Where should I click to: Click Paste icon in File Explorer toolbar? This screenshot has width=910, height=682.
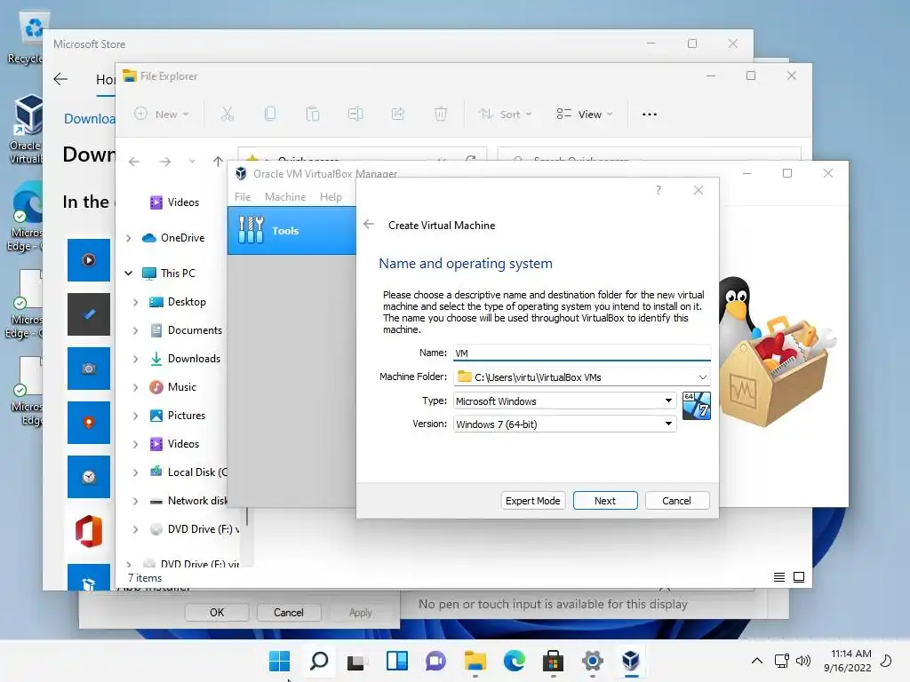coord(313,115)
